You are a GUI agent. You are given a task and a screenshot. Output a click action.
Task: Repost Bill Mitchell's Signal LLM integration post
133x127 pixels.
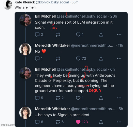coord(58,35)
